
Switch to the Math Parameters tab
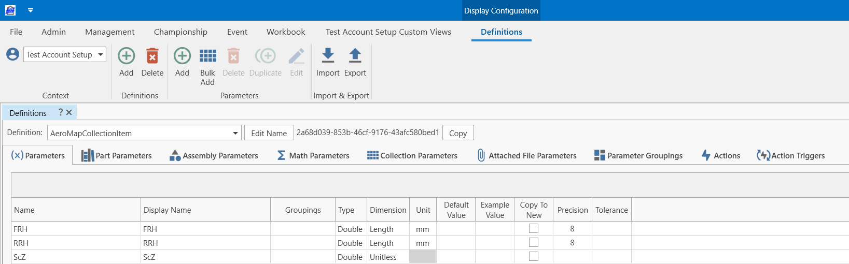(313, 155)
